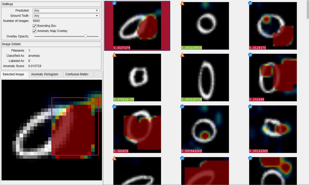Click the Settings panel header
This screenshot has height=185, width=309.
pos(51,4)
